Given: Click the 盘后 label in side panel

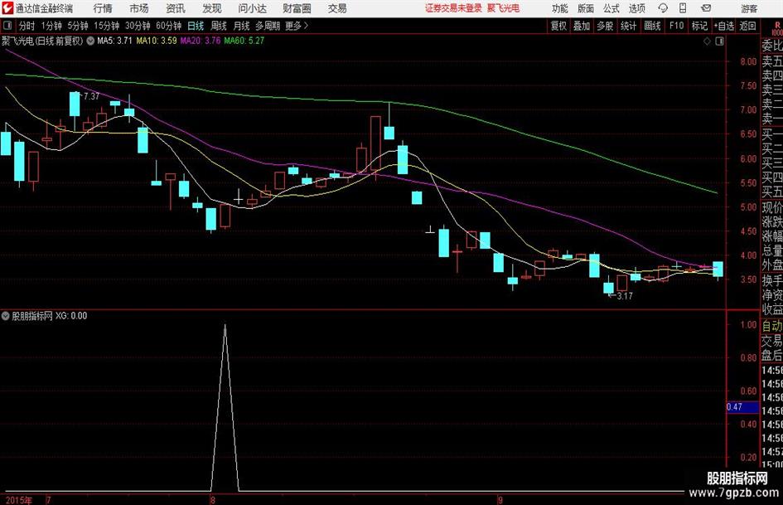Looking at the screenshot, I should click(772, 356).
